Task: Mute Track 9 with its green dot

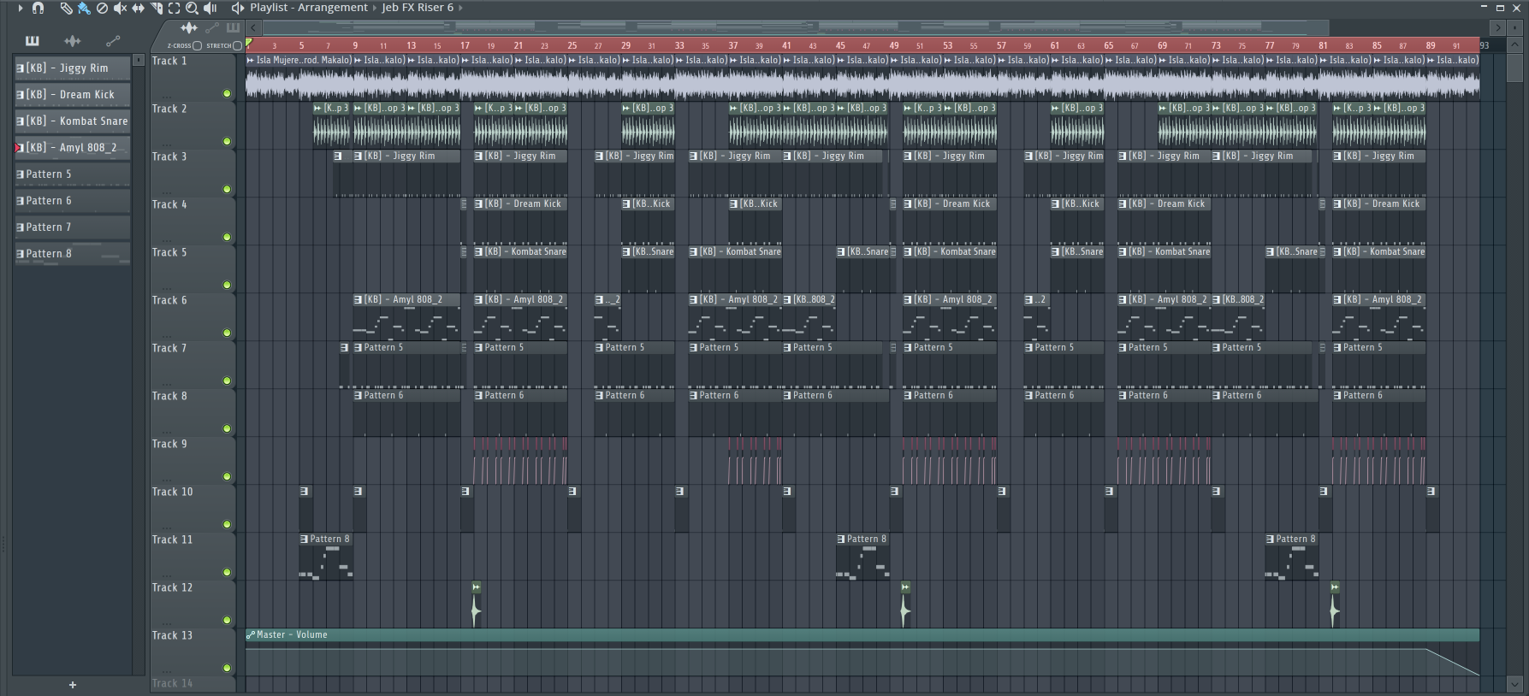Action: pos(227,476)
